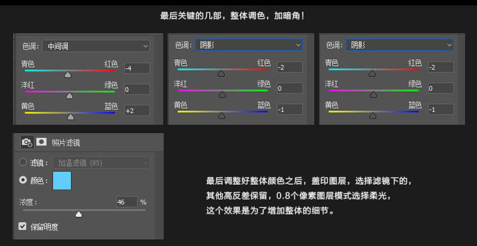Click the 黄色-蓝色 slider handle in middle 阴影 panel

(x=221, y=116)
